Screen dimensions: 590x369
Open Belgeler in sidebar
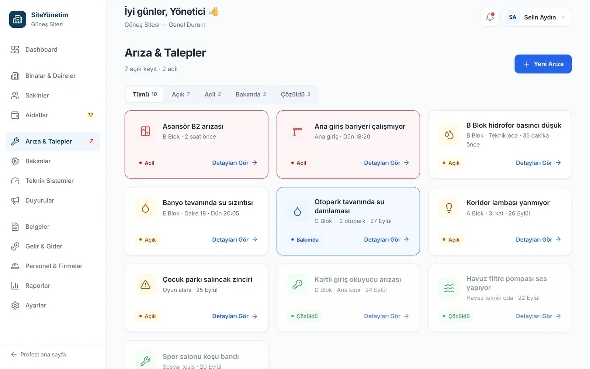click(x=53, y=227)
